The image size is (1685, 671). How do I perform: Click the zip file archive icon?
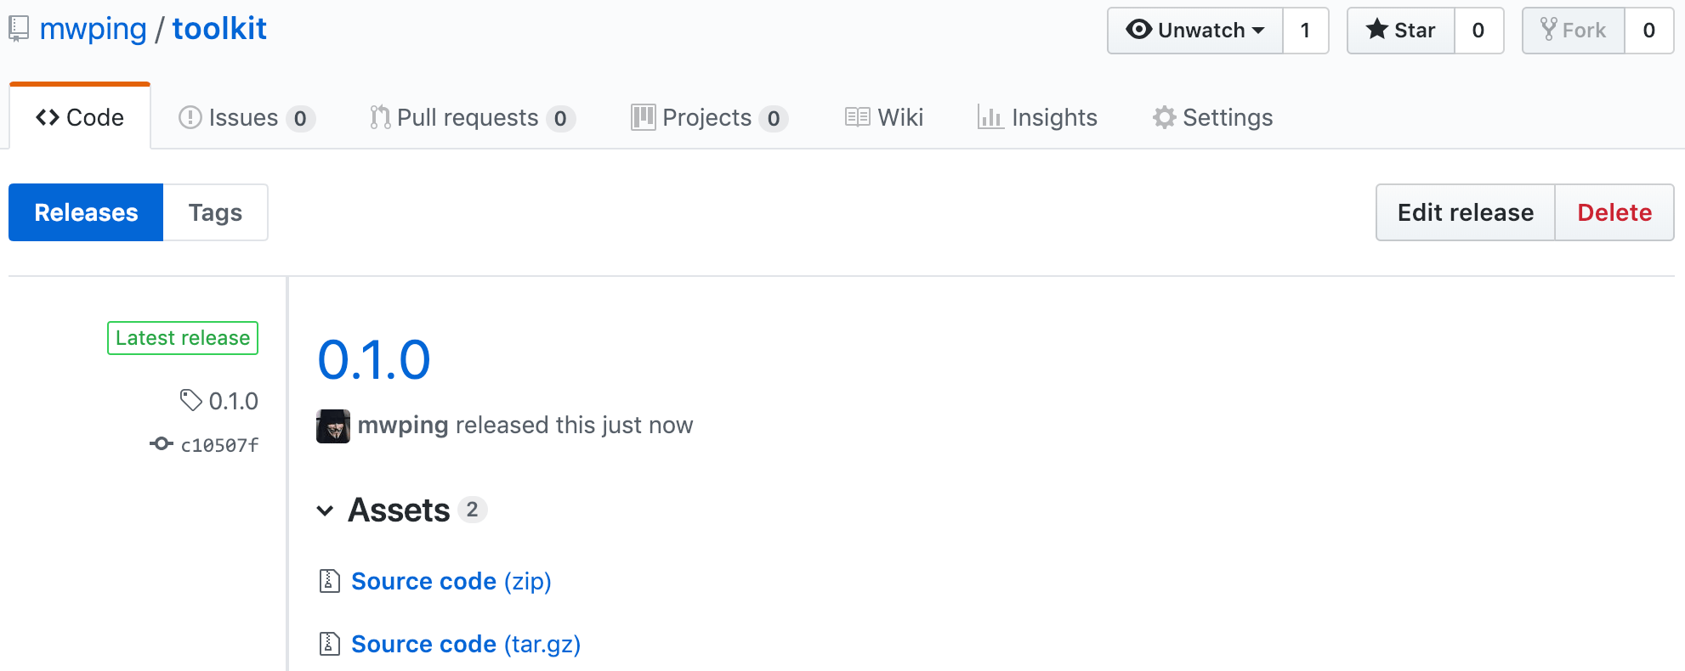(x=329, y=581)
